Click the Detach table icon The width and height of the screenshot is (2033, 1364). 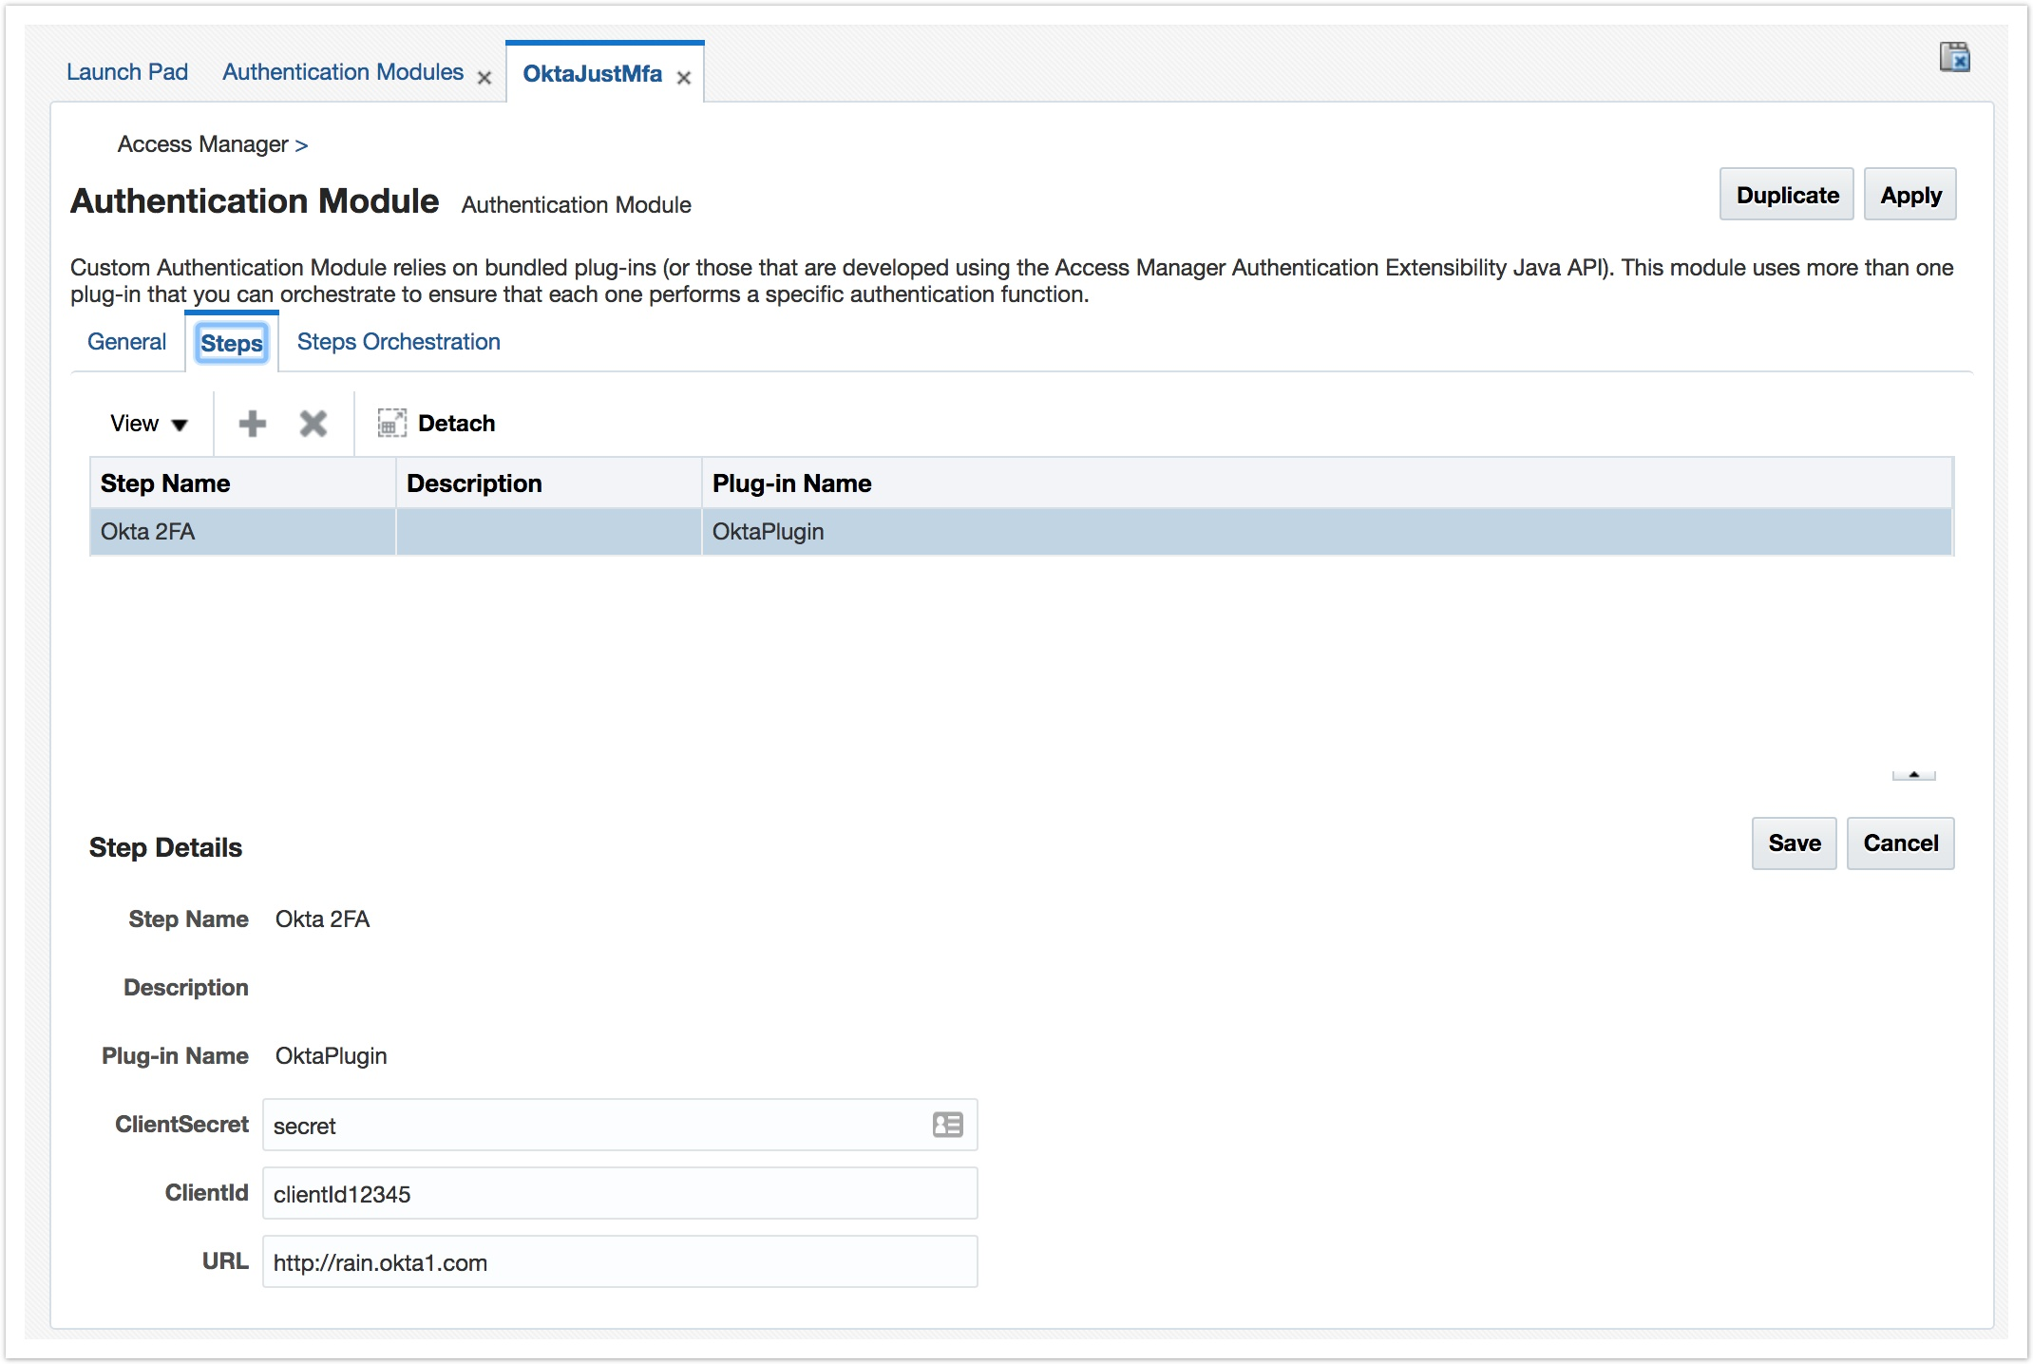click(x=391, y=424)
